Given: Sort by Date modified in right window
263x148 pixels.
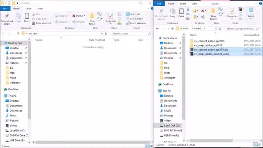Looking at the screenshot, I should pos(251,35).
